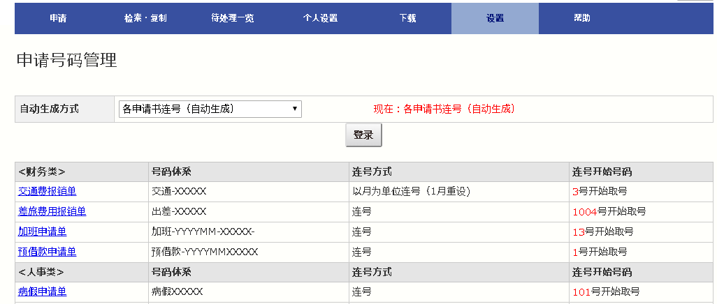Expand the 自动生成方式 dropdown
This screenshot has width=717, height=304.
point(210,109)
